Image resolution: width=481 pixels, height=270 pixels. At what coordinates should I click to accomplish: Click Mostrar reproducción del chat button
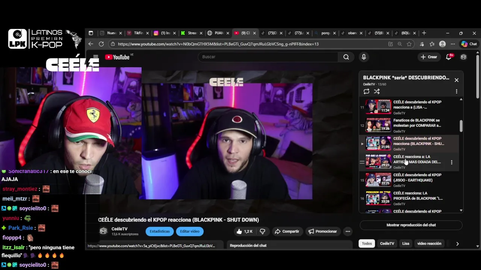click(411, 225)
